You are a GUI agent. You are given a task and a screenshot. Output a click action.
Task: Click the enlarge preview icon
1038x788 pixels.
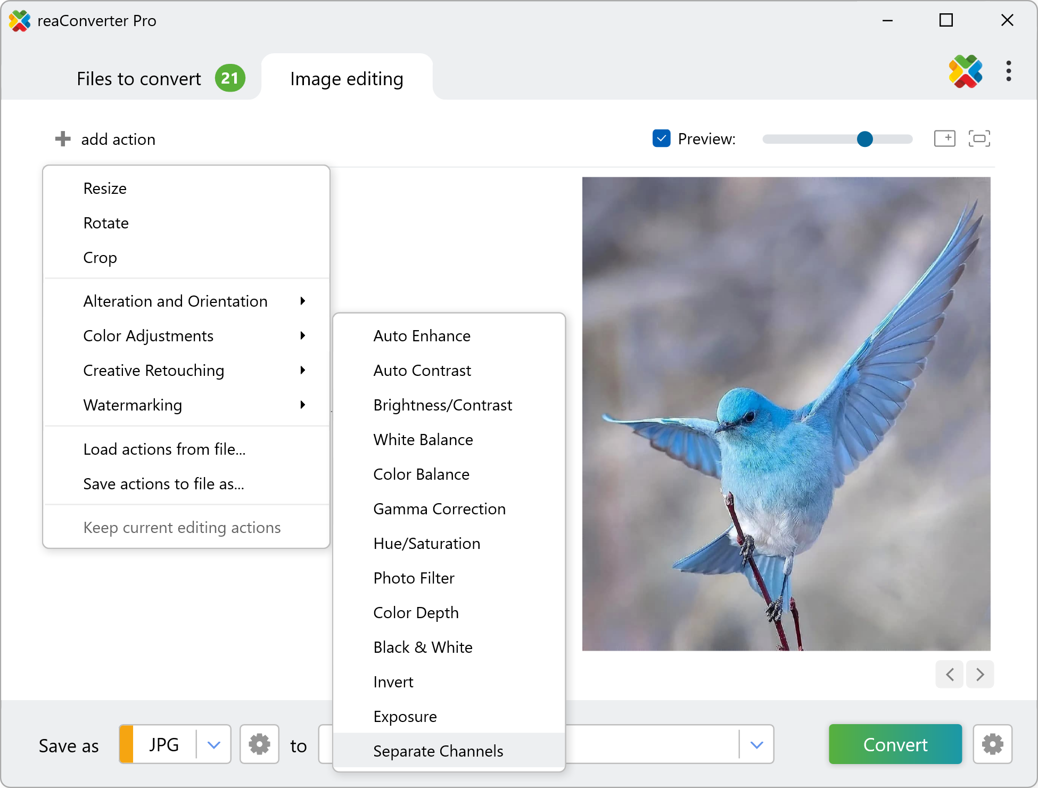click(x=944, y=139)
